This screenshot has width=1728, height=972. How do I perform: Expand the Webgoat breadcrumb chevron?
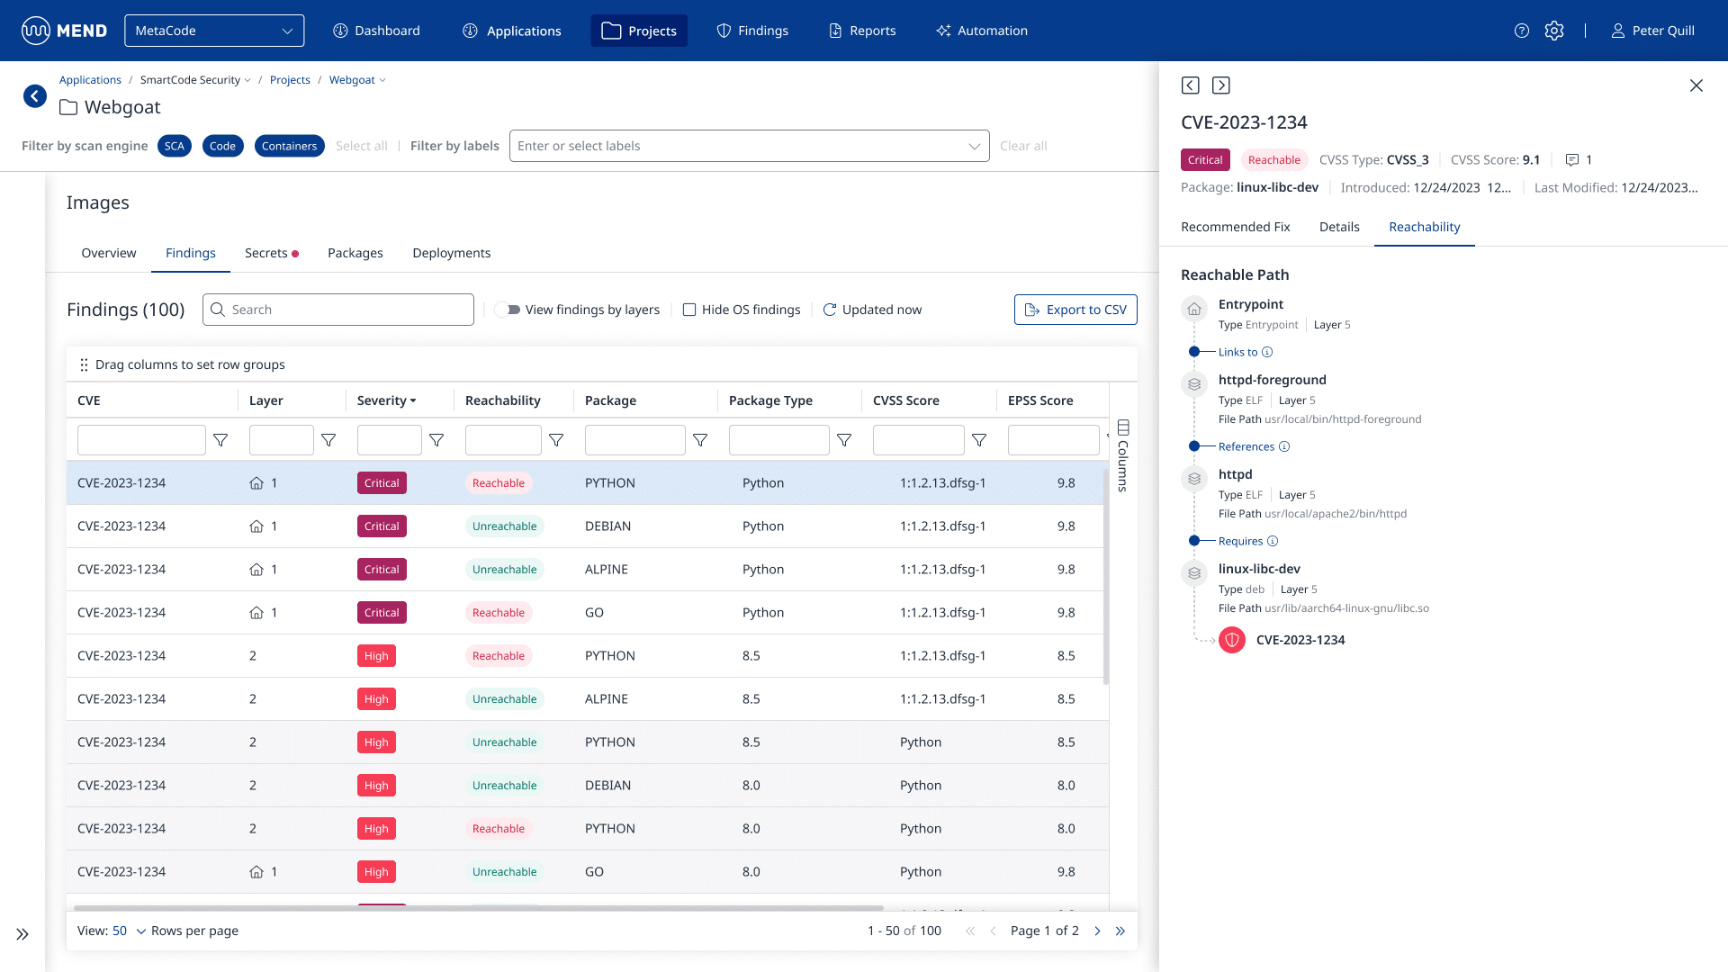tap(382, 79)
